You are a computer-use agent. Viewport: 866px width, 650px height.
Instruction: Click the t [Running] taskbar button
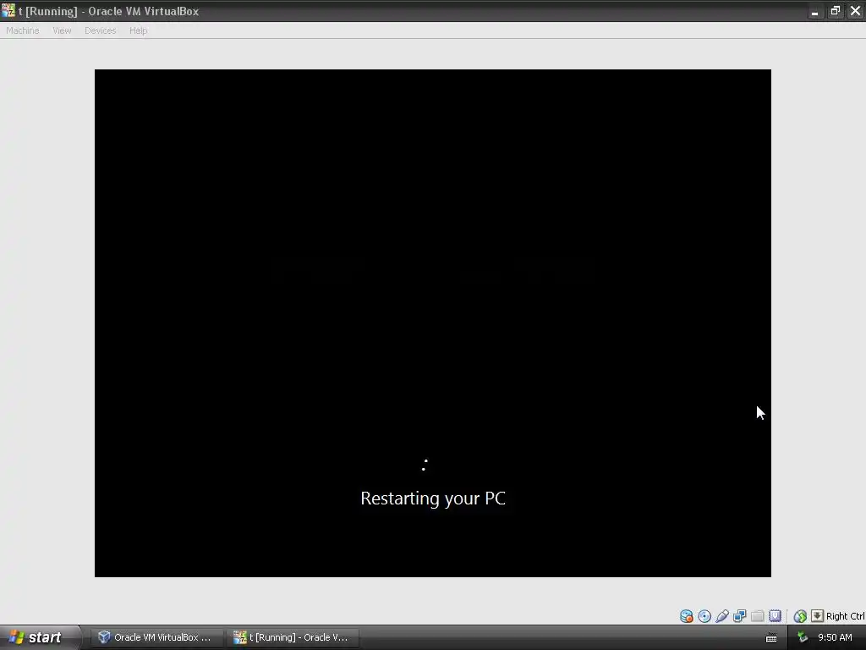click(x=293, y=637)
